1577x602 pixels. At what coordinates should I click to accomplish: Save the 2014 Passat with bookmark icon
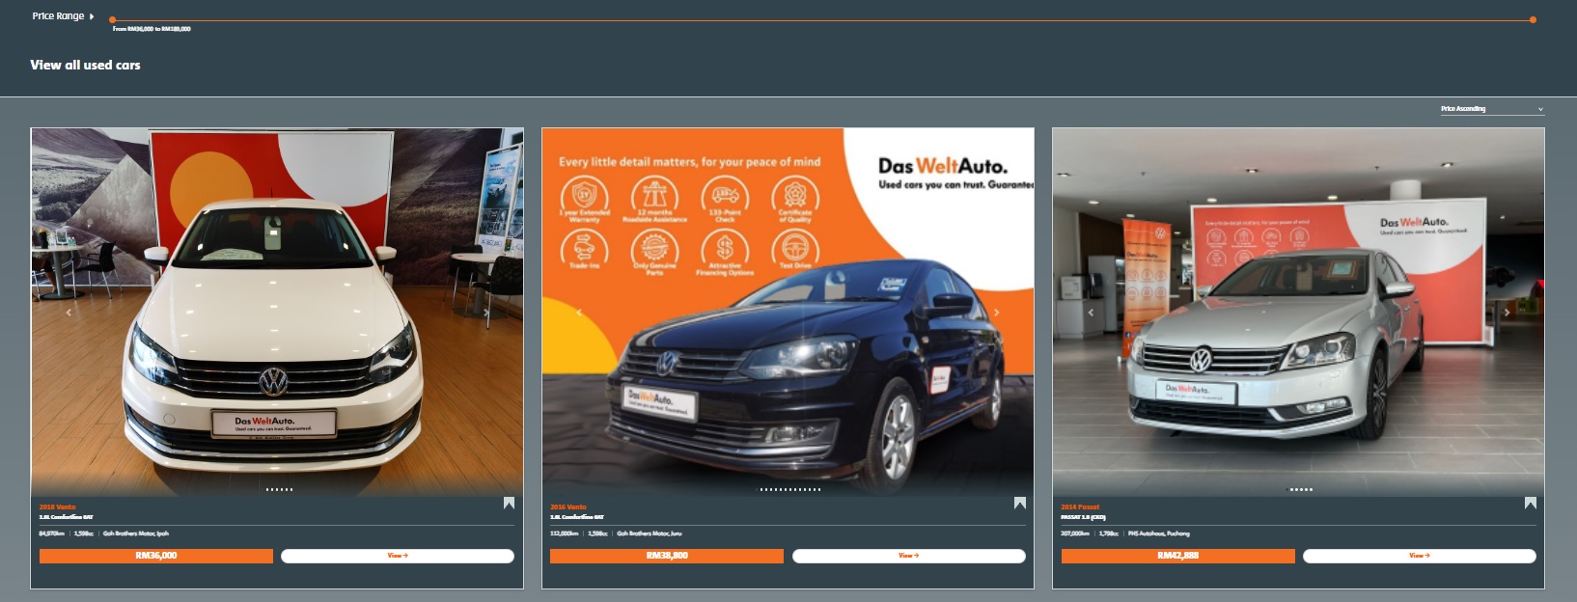1530,503
